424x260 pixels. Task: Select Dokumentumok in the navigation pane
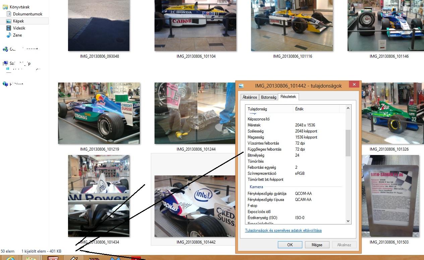27,14
